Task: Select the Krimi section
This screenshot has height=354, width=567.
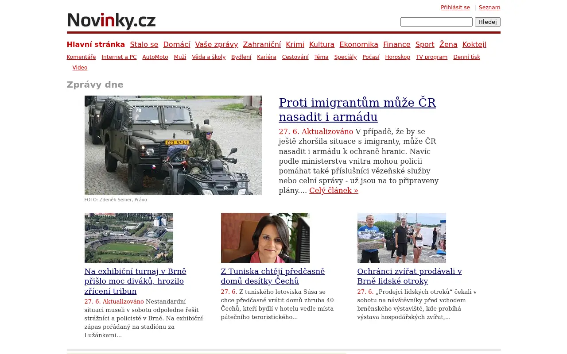Action: 295,45
